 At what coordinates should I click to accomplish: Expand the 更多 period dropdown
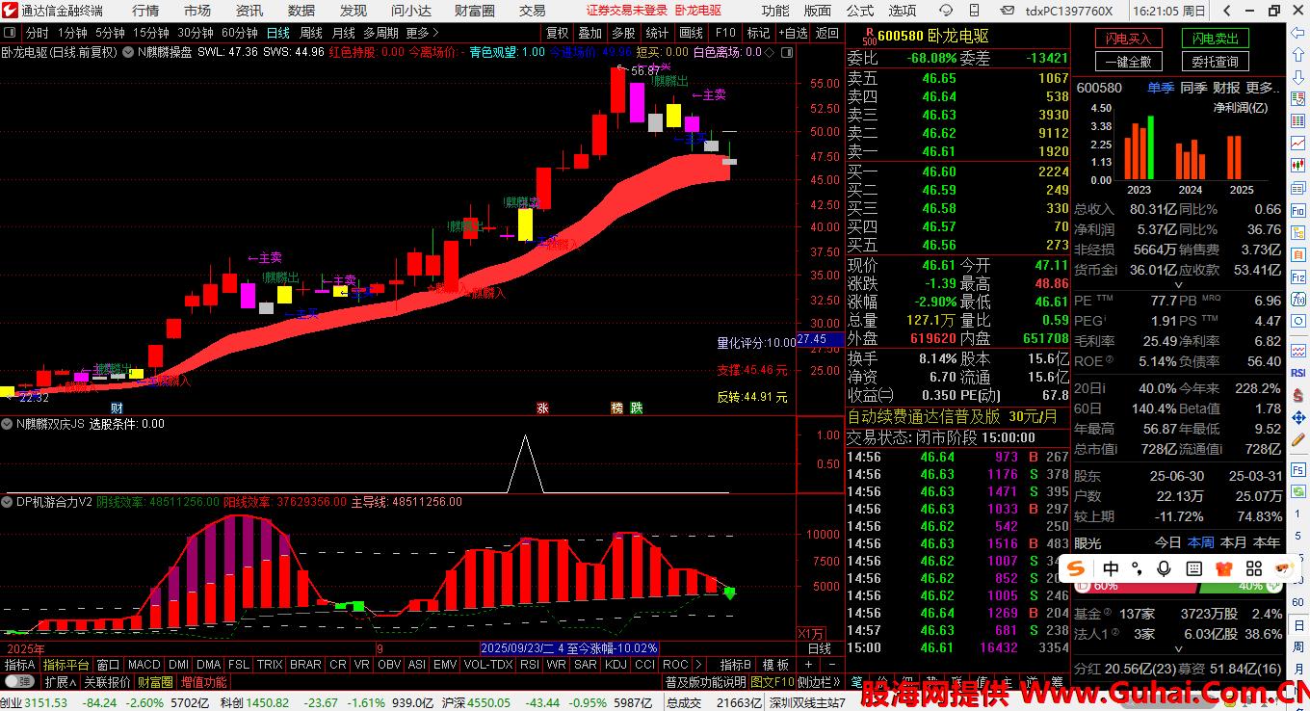coord(422,33)
